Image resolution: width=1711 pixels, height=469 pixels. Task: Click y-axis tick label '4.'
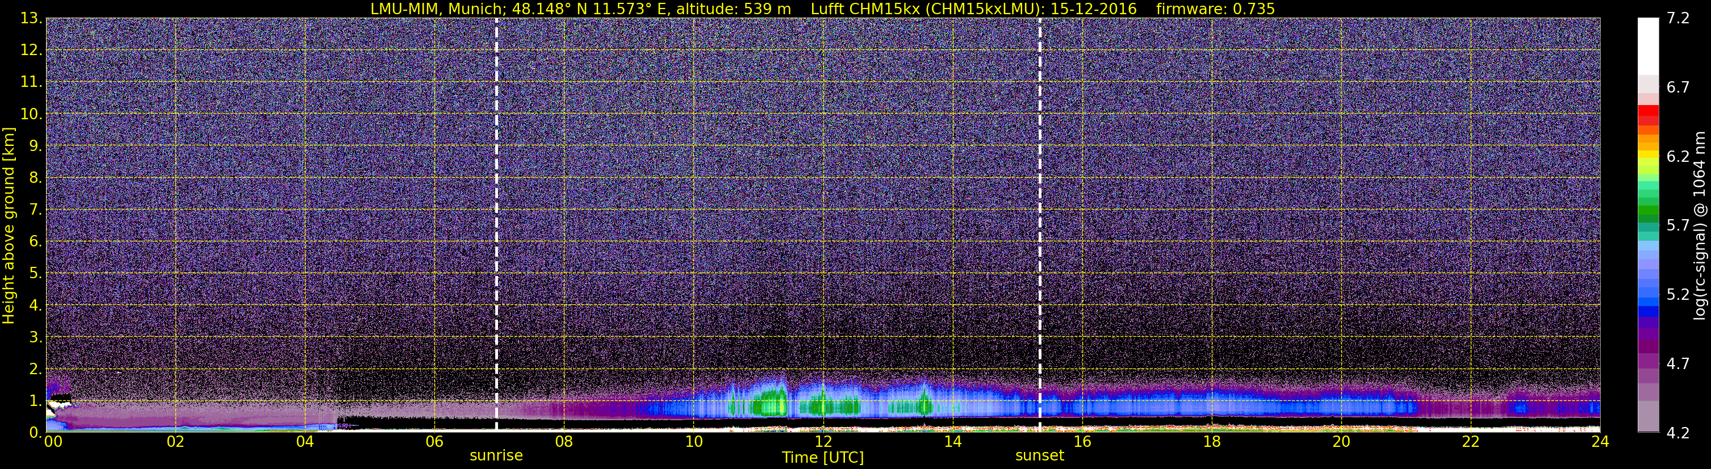tap(35, 305)
